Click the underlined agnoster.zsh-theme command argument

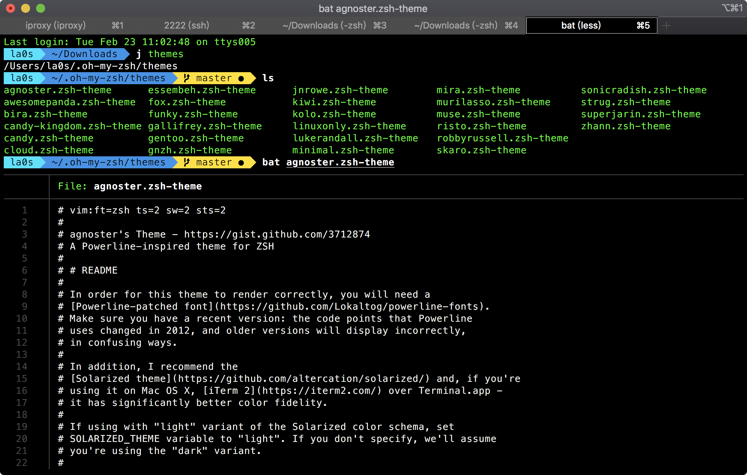(x=340, y=162)
